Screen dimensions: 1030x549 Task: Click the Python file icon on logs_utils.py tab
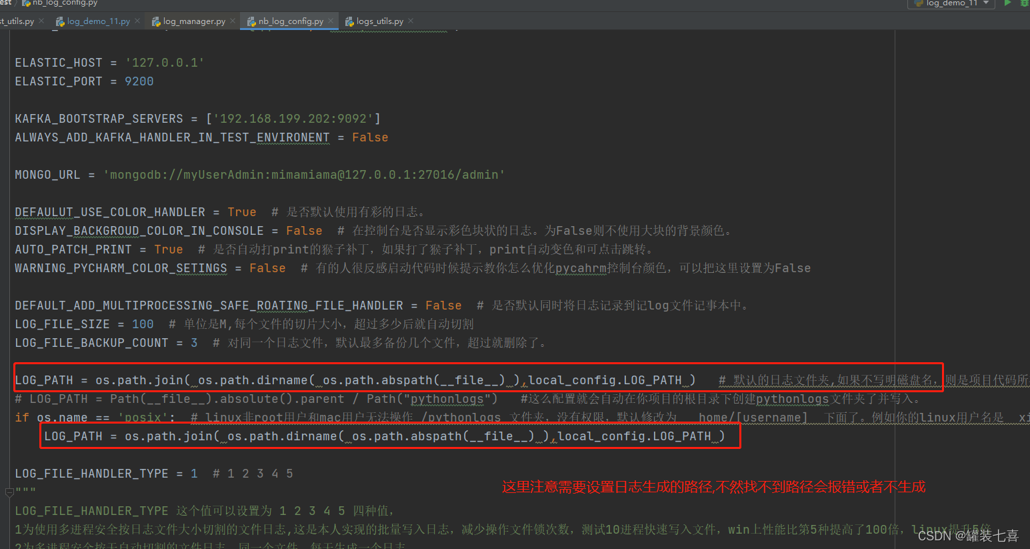point(350,21)
